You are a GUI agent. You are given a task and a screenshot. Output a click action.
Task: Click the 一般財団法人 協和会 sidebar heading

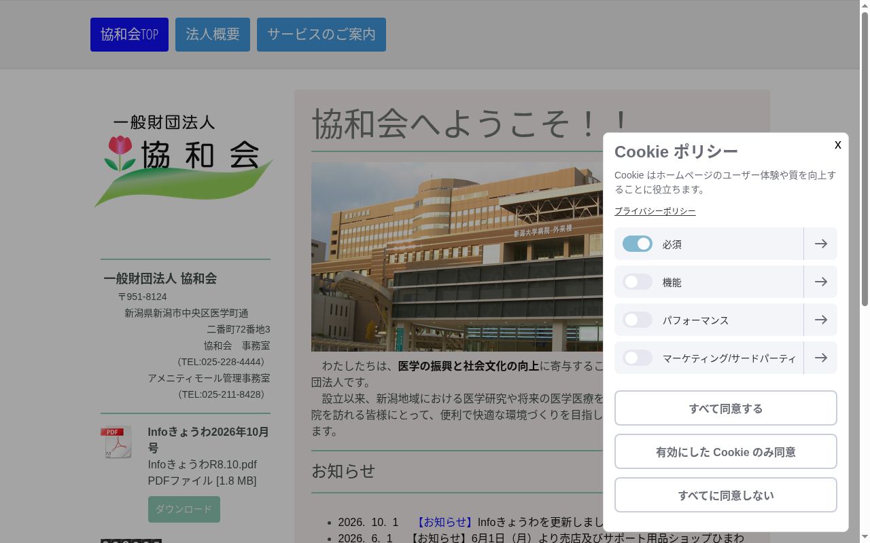coord(160,278)
